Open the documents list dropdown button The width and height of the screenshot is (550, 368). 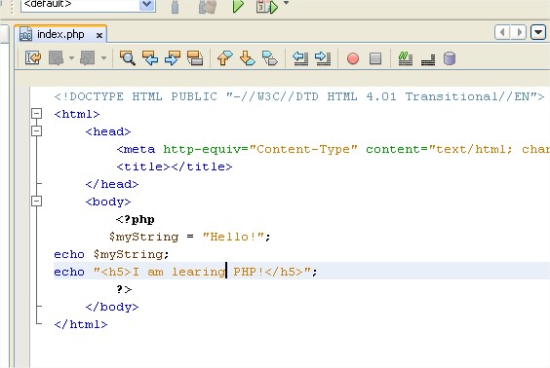pos(538,32)
